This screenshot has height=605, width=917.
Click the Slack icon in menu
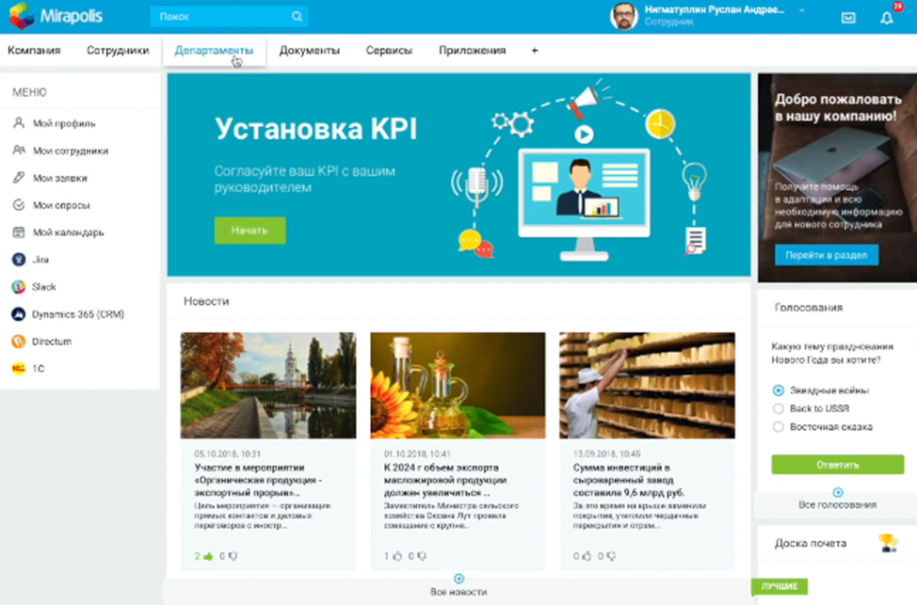(x=19, y=287)
